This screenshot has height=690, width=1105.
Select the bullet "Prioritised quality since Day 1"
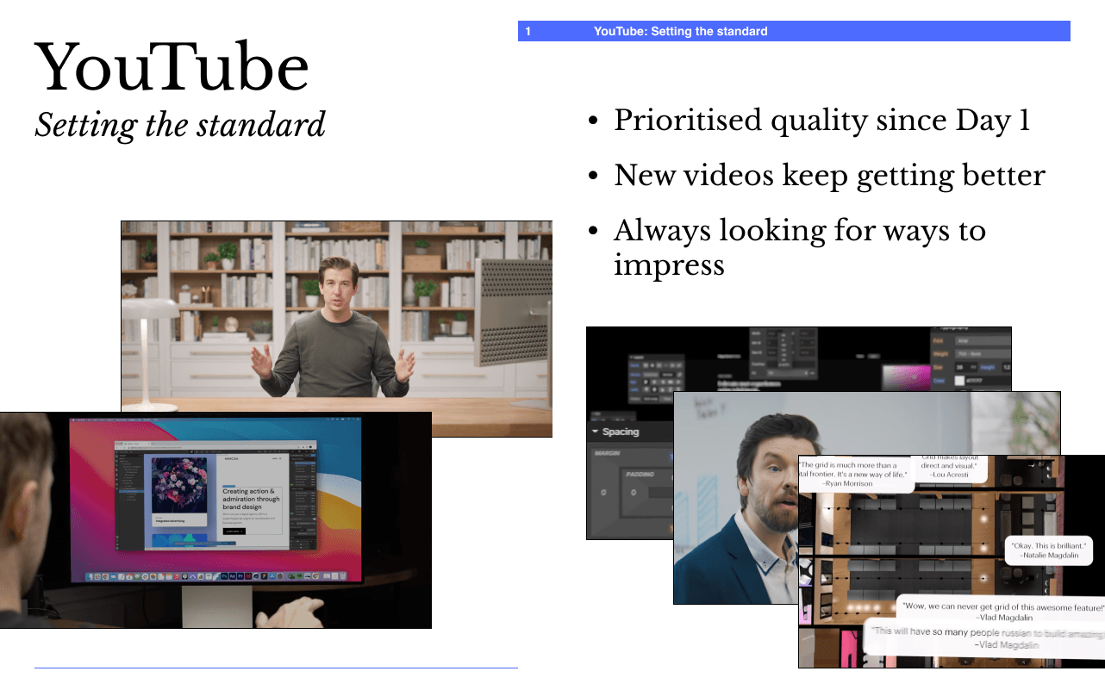[x=821, y=121]
